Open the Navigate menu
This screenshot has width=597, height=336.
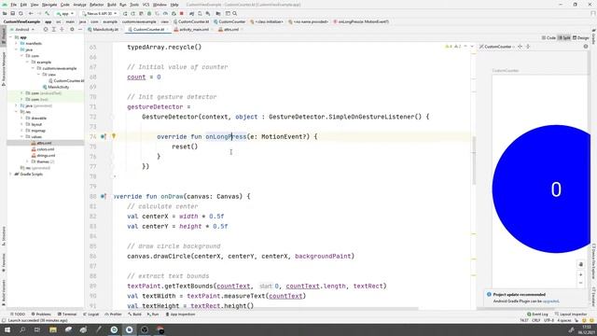pos(49,5)
